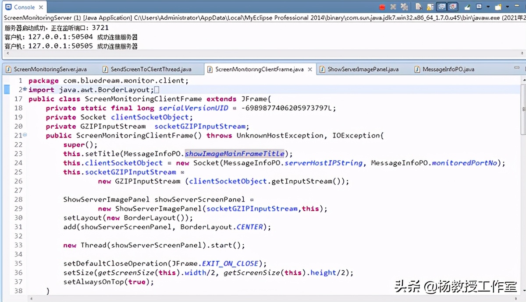Close the ScreenMonitoringClientFrame.java tab
This screenshot has height=302, width=526.
pyautogui.click(x=310, y=69)
